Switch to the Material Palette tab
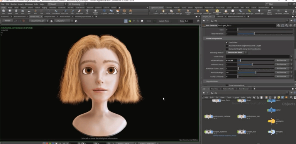The width and height of the screenshot is (296, 144). [228, 89]
